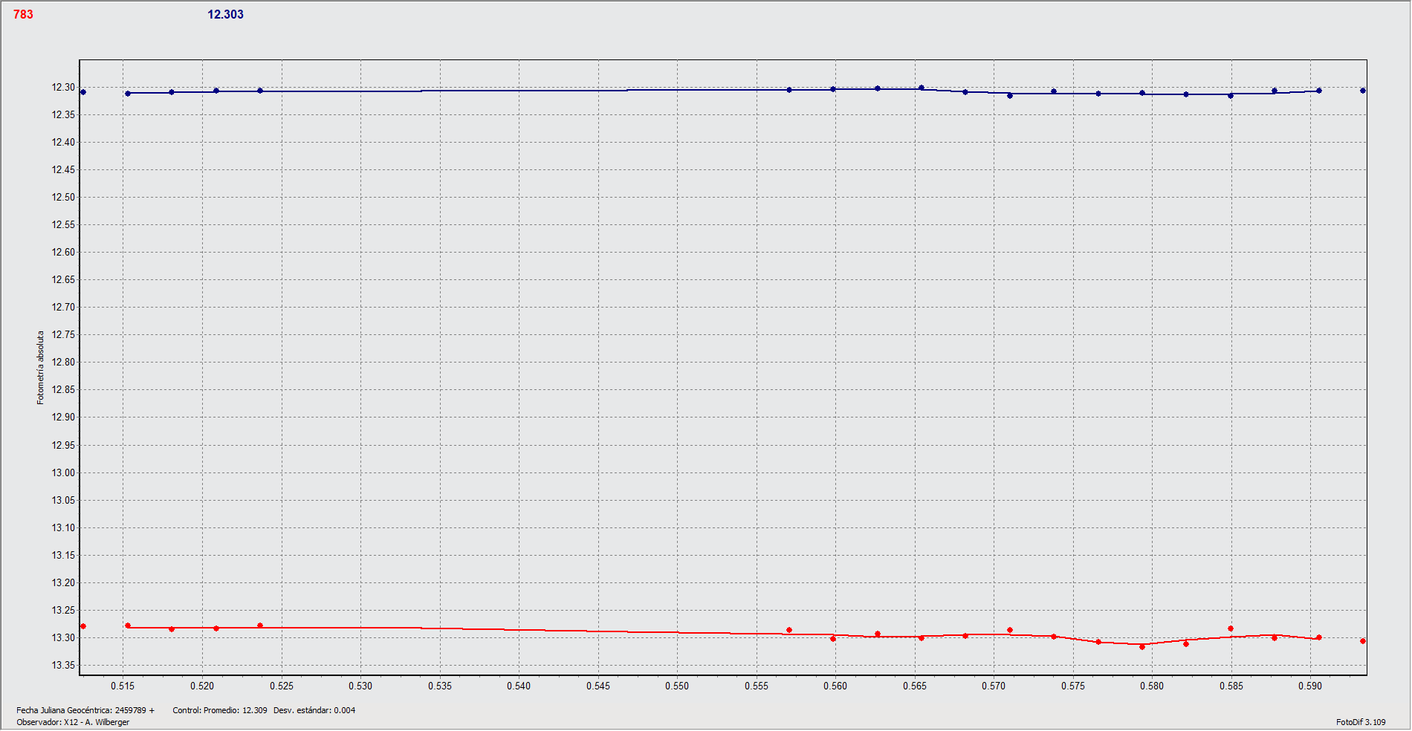Click the 13.00 y-axis tick label

pyautogui.click(x=63, y=472)
